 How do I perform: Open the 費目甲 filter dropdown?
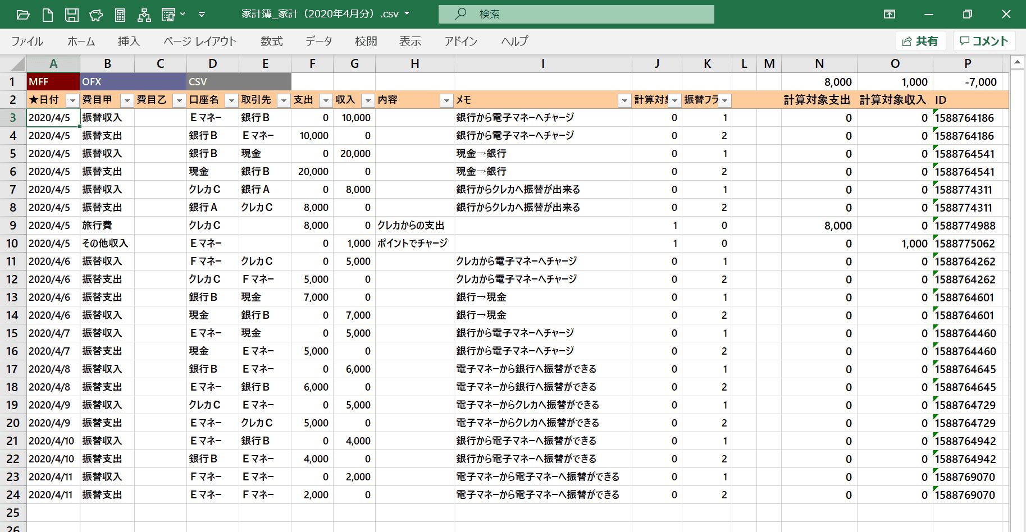coord(127,100)
